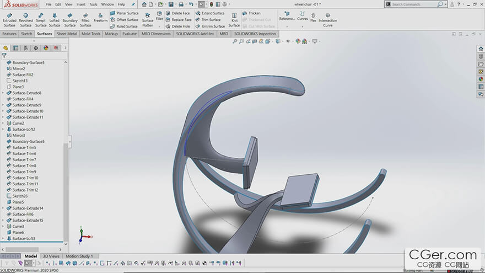Select the Lofted Surface tool
485x273 pixels.
(x=55, y=20)
